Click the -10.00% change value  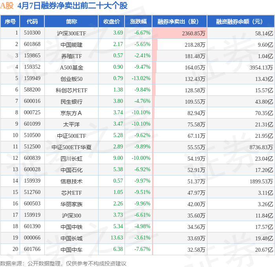click(141, 158)
